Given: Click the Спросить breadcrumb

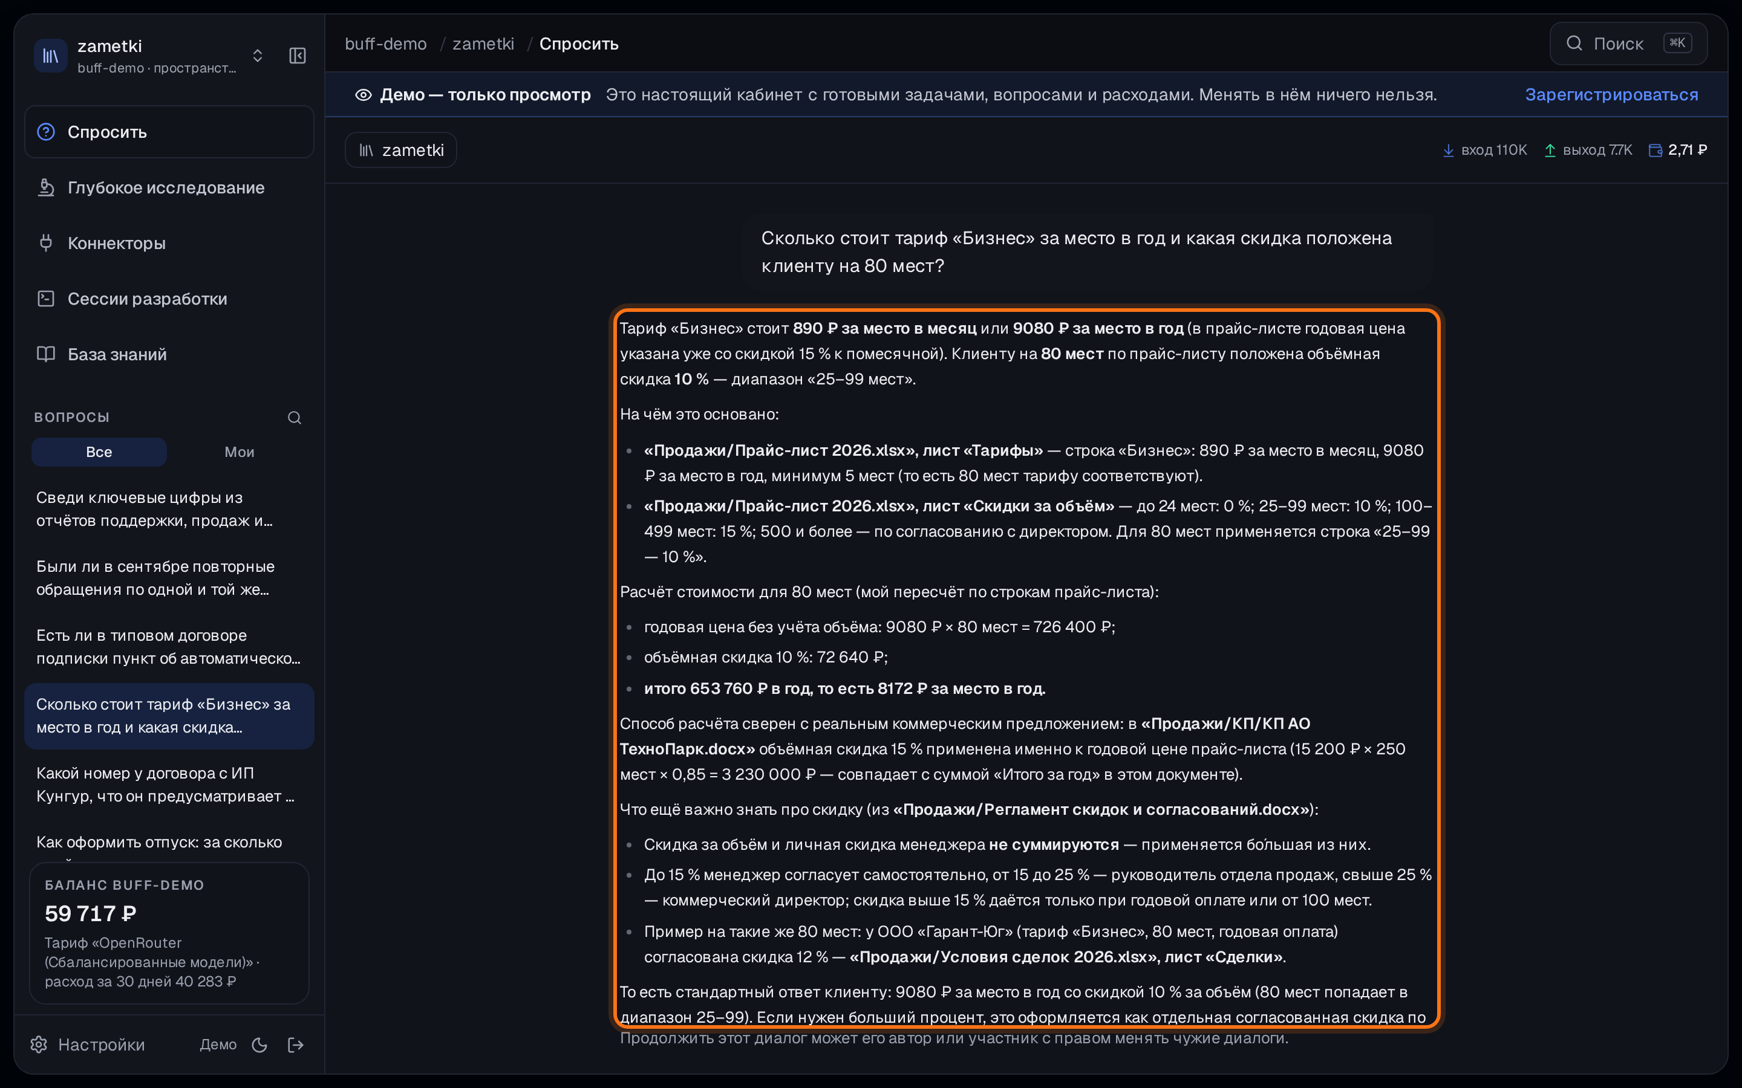Looking at the screenshot, I should coord(579,44).
